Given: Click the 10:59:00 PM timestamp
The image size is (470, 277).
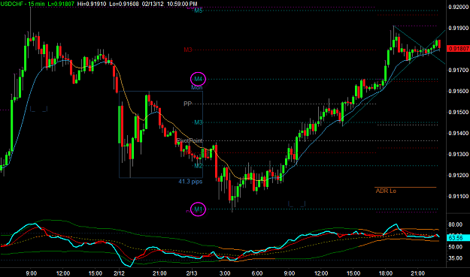Looking at the screenshot, I should pyautogui.click(x=182, y=4).
